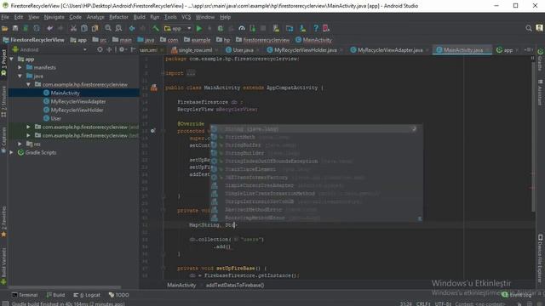Click the Project panel settings gear icon
This screenshot has height=306, width=545.
coord(122,49)
